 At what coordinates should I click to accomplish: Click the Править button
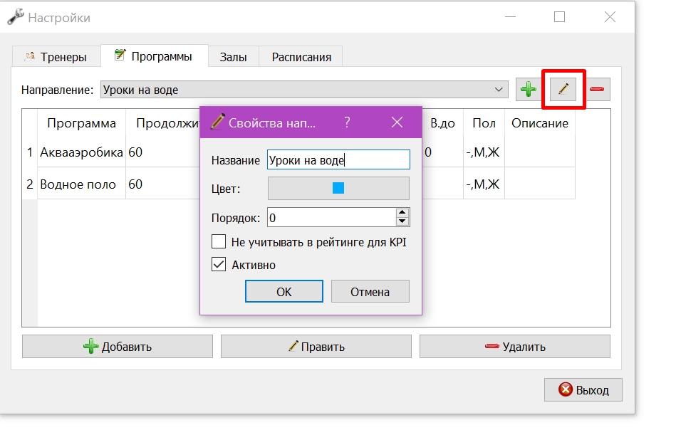pyautogui.click(x=316, y=347)
